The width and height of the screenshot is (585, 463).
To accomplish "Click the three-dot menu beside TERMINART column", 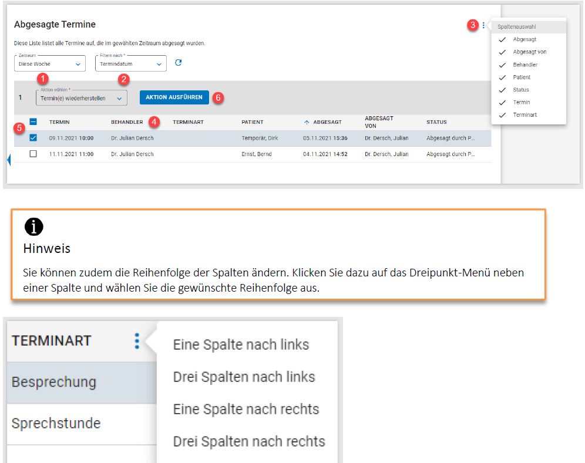I will click(x=137, y=341).
